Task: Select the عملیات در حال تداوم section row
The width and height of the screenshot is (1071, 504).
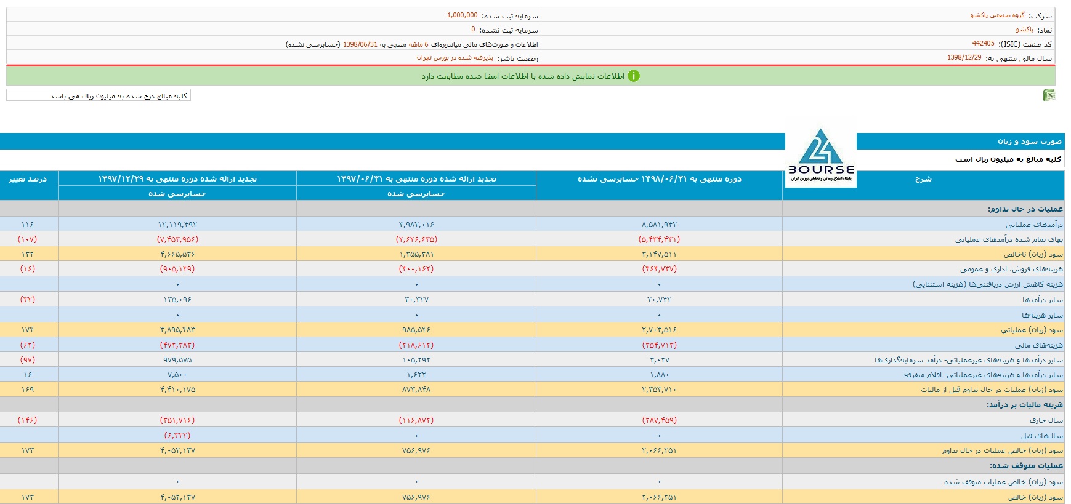Action: (x=532, y=209)
